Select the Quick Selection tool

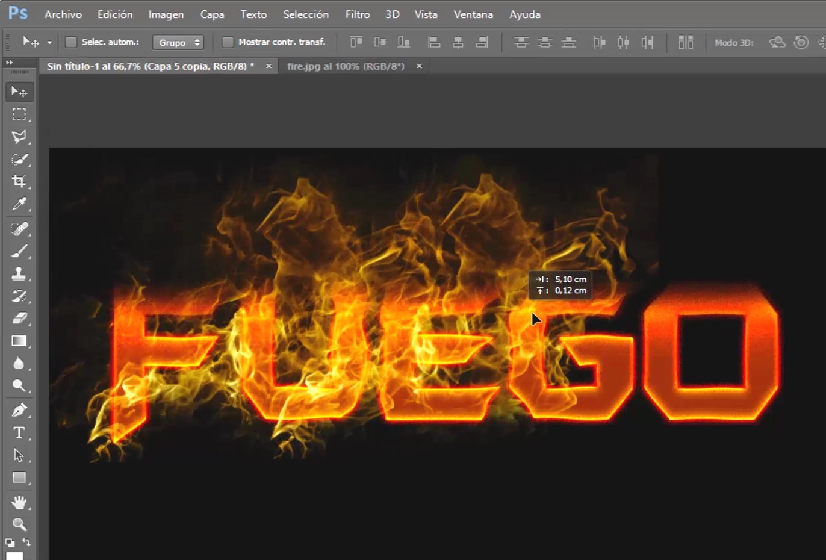(19, 160)
